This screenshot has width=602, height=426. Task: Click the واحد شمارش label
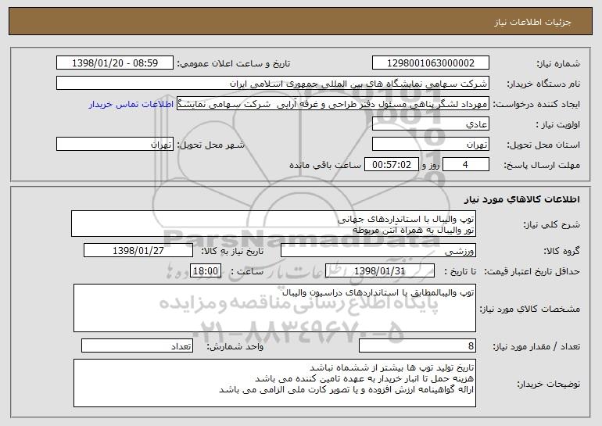point(235,346)
